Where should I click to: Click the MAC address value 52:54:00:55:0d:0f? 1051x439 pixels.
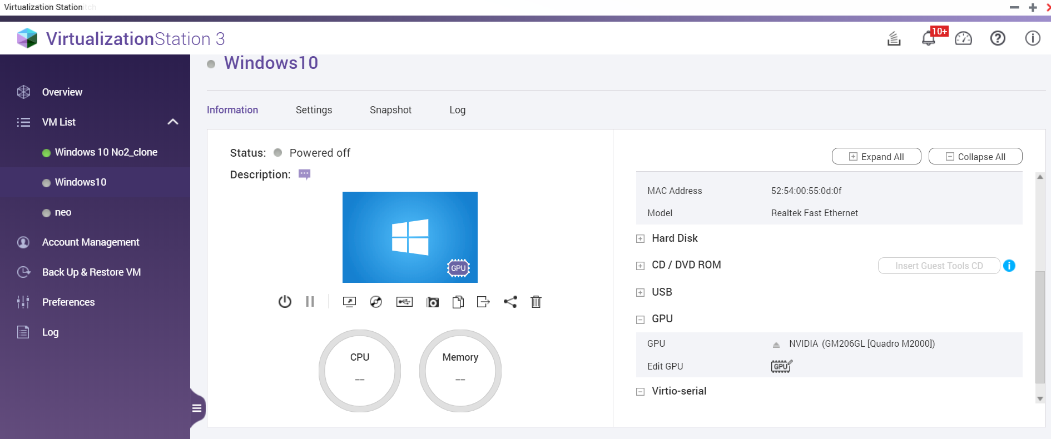[806, 191]
